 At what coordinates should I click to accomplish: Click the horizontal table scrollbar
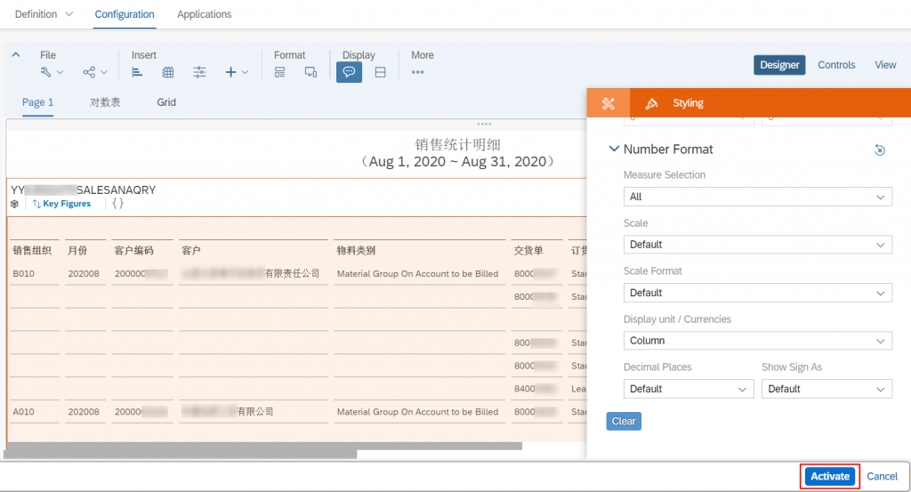tap(265, 446)
